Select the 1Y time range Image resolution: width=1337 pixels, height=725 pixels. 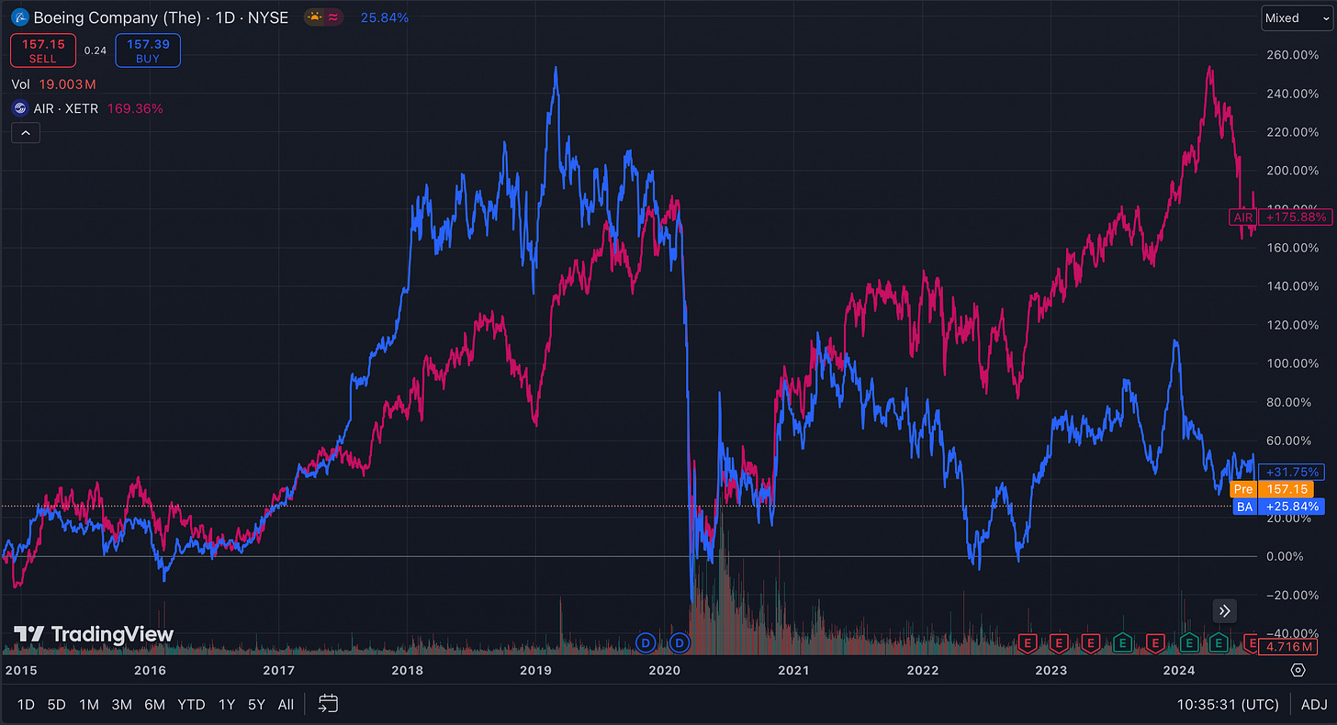click(227, 705)
